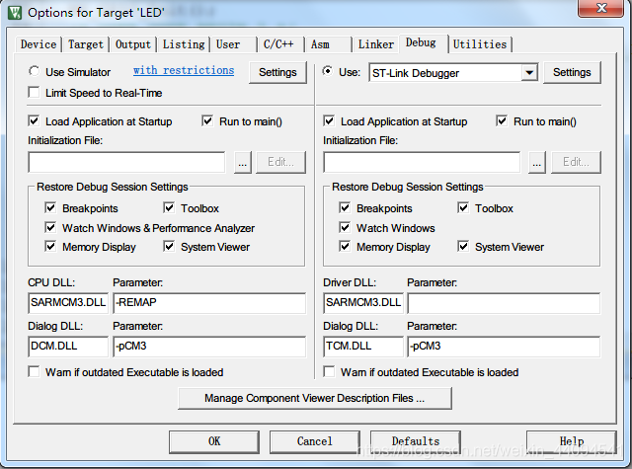The height and width of the screenshot is (469, 632).
Task: Enable simulator Warn if outdated Executable
Action: coord(35,371)
